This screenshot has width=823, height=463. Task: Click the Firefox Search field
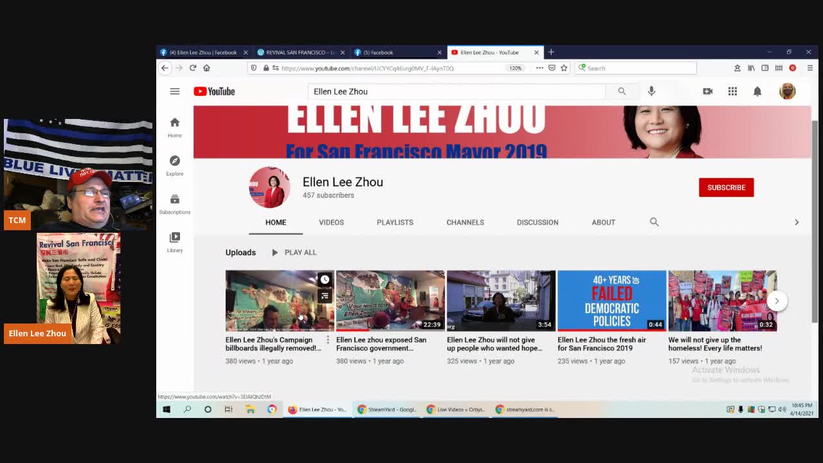click(x=635, y=68)
